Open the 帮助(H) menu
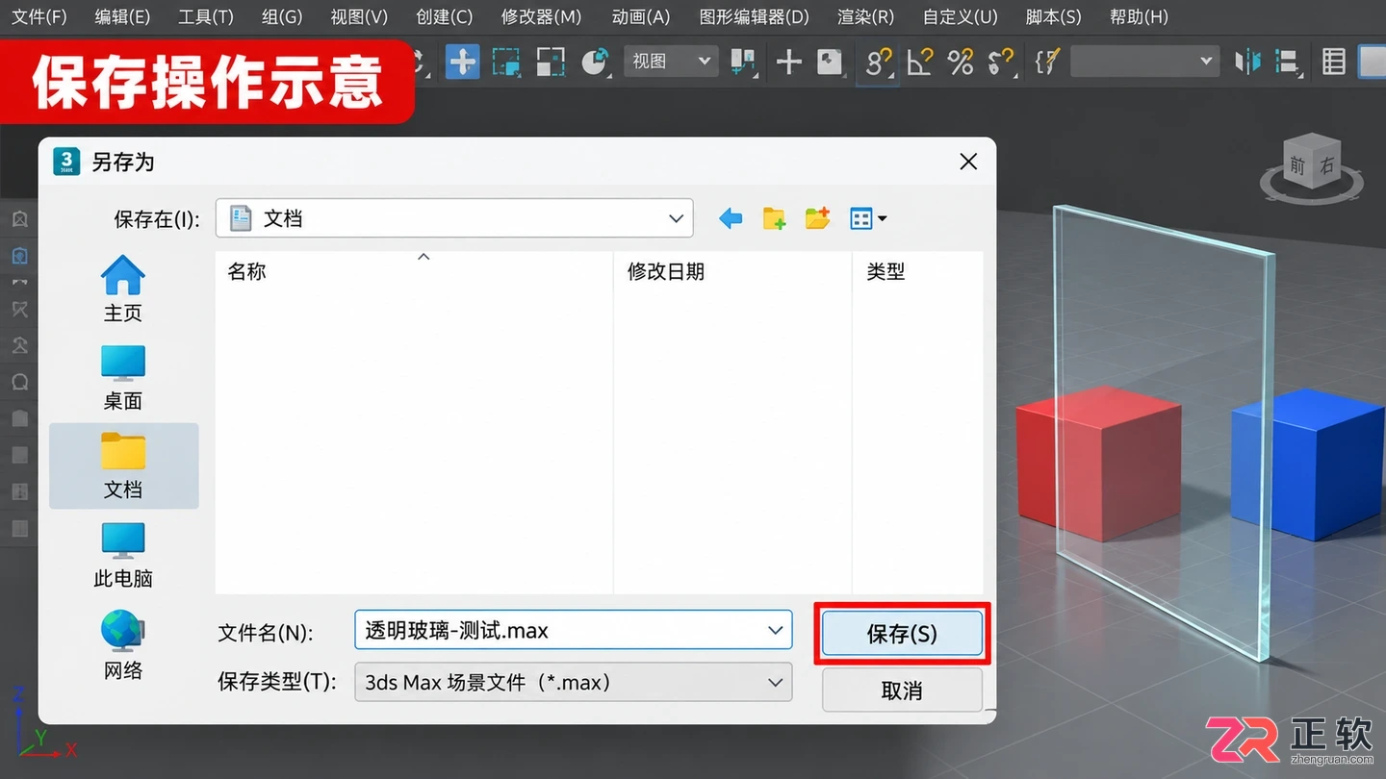The image size is (1386, 779). [1139, 16]
